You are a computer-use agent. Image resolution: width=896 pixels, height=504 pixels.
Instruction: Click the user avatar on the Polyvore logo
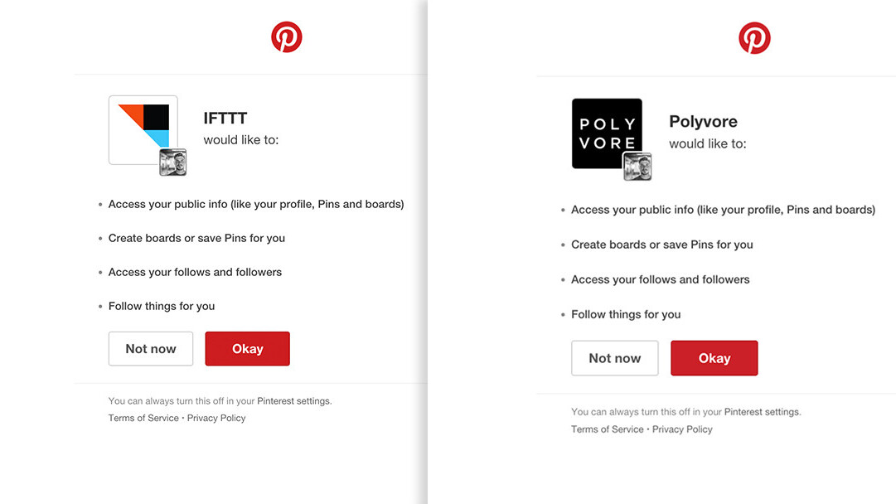(x=637, y=167)
